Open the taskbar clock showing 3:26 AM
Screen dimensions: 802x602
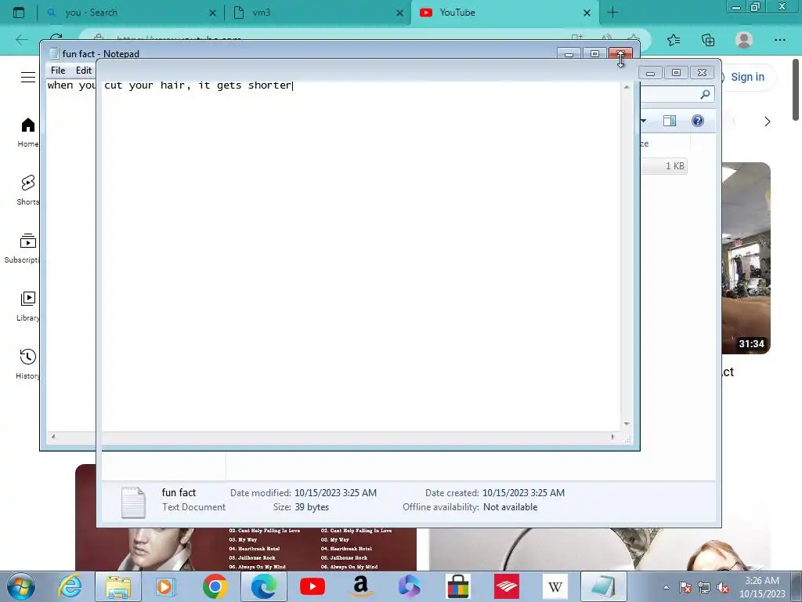(x=761, y=587)
